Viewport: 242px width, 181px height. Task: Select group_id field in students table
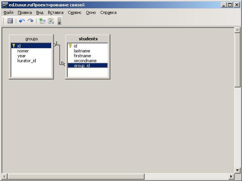[x=88, y=66]
